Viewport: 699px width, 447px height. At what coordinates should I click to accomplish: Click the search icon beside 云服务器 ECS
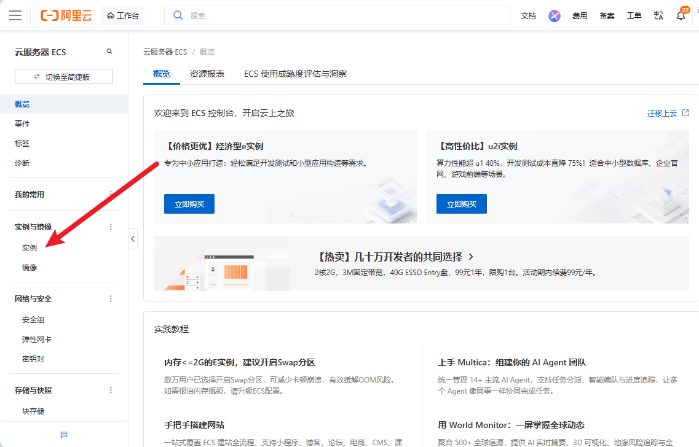tap(109, 52)
